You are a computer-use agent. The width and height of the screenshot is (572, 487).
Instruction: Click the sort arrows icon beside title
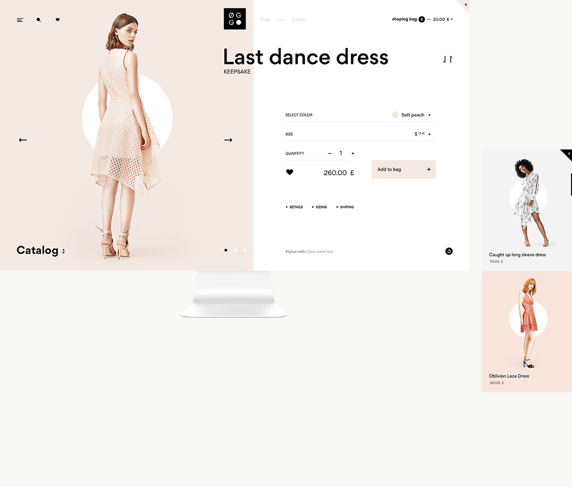(447, 59)
